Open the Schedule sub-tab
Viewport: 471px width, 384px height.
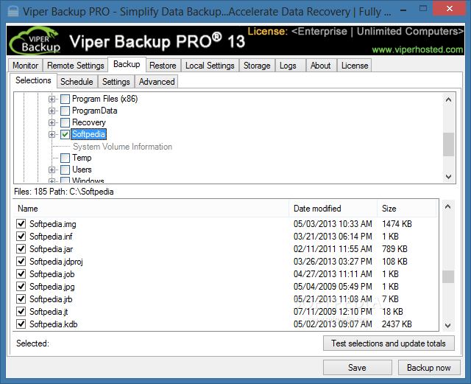click(x=77, y=82)
